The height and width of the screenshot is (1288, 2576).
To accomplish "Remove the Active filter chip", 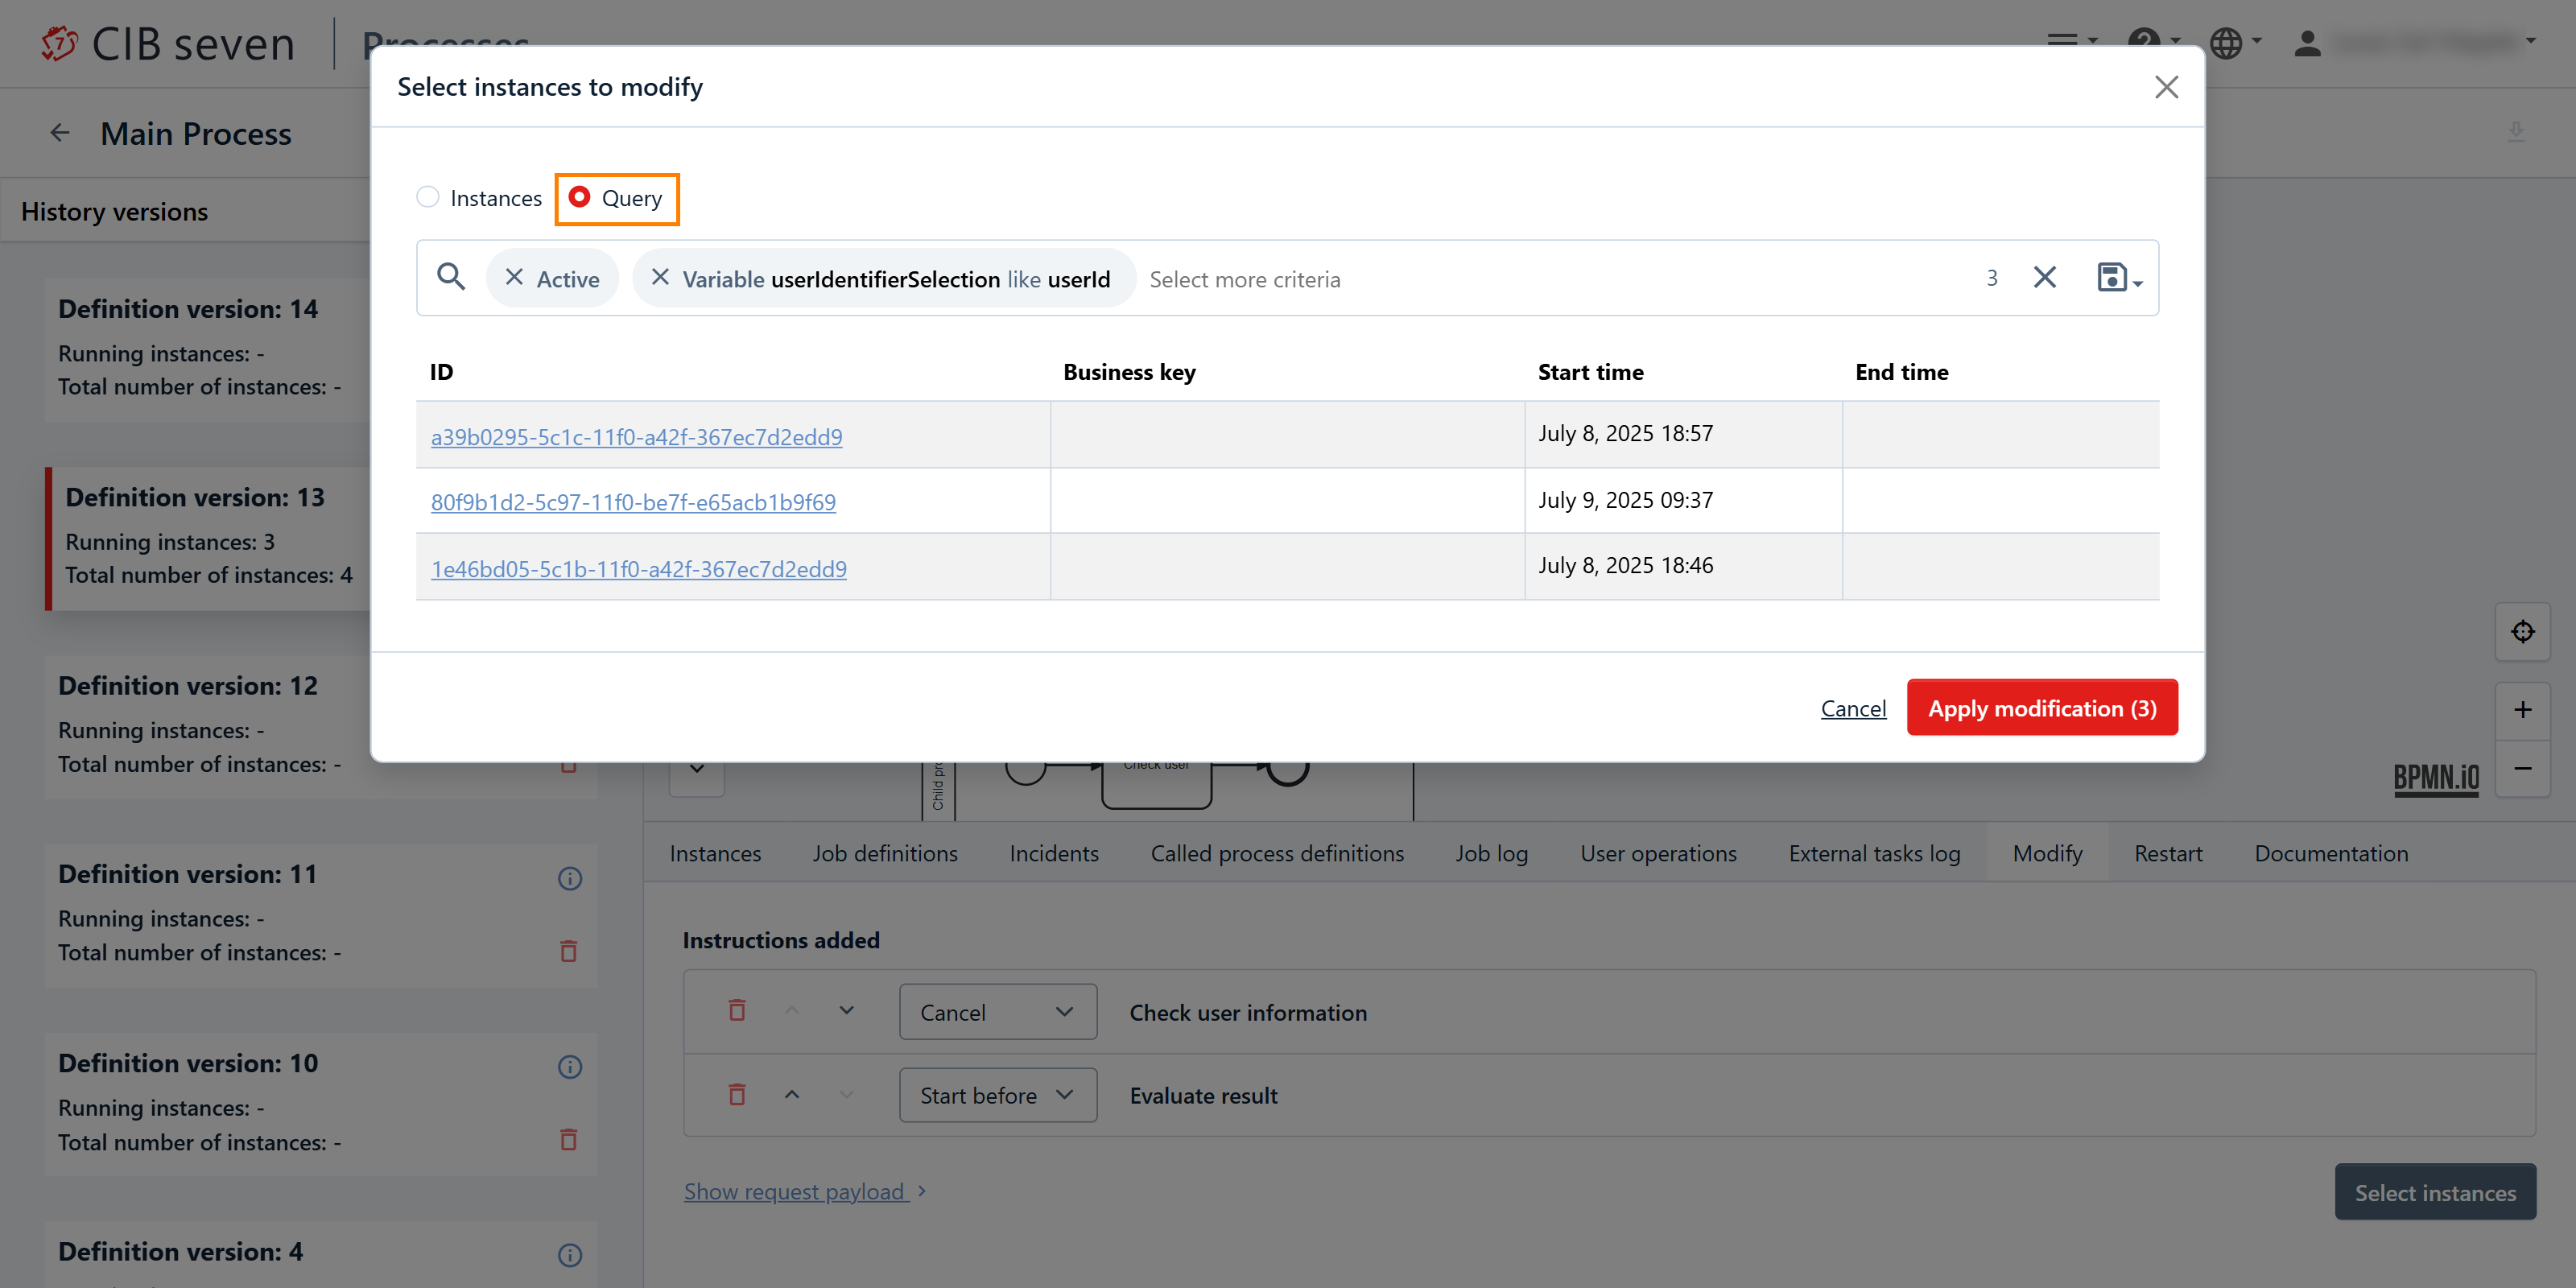I will pos(514,277).
